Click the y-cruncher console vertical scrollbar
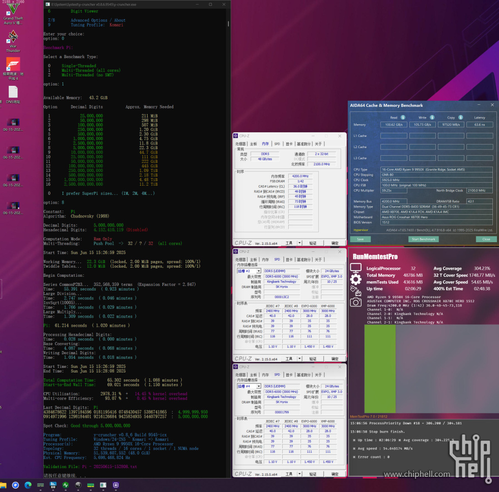Screen dimensions: 499x492 click(x=228, y=24)
